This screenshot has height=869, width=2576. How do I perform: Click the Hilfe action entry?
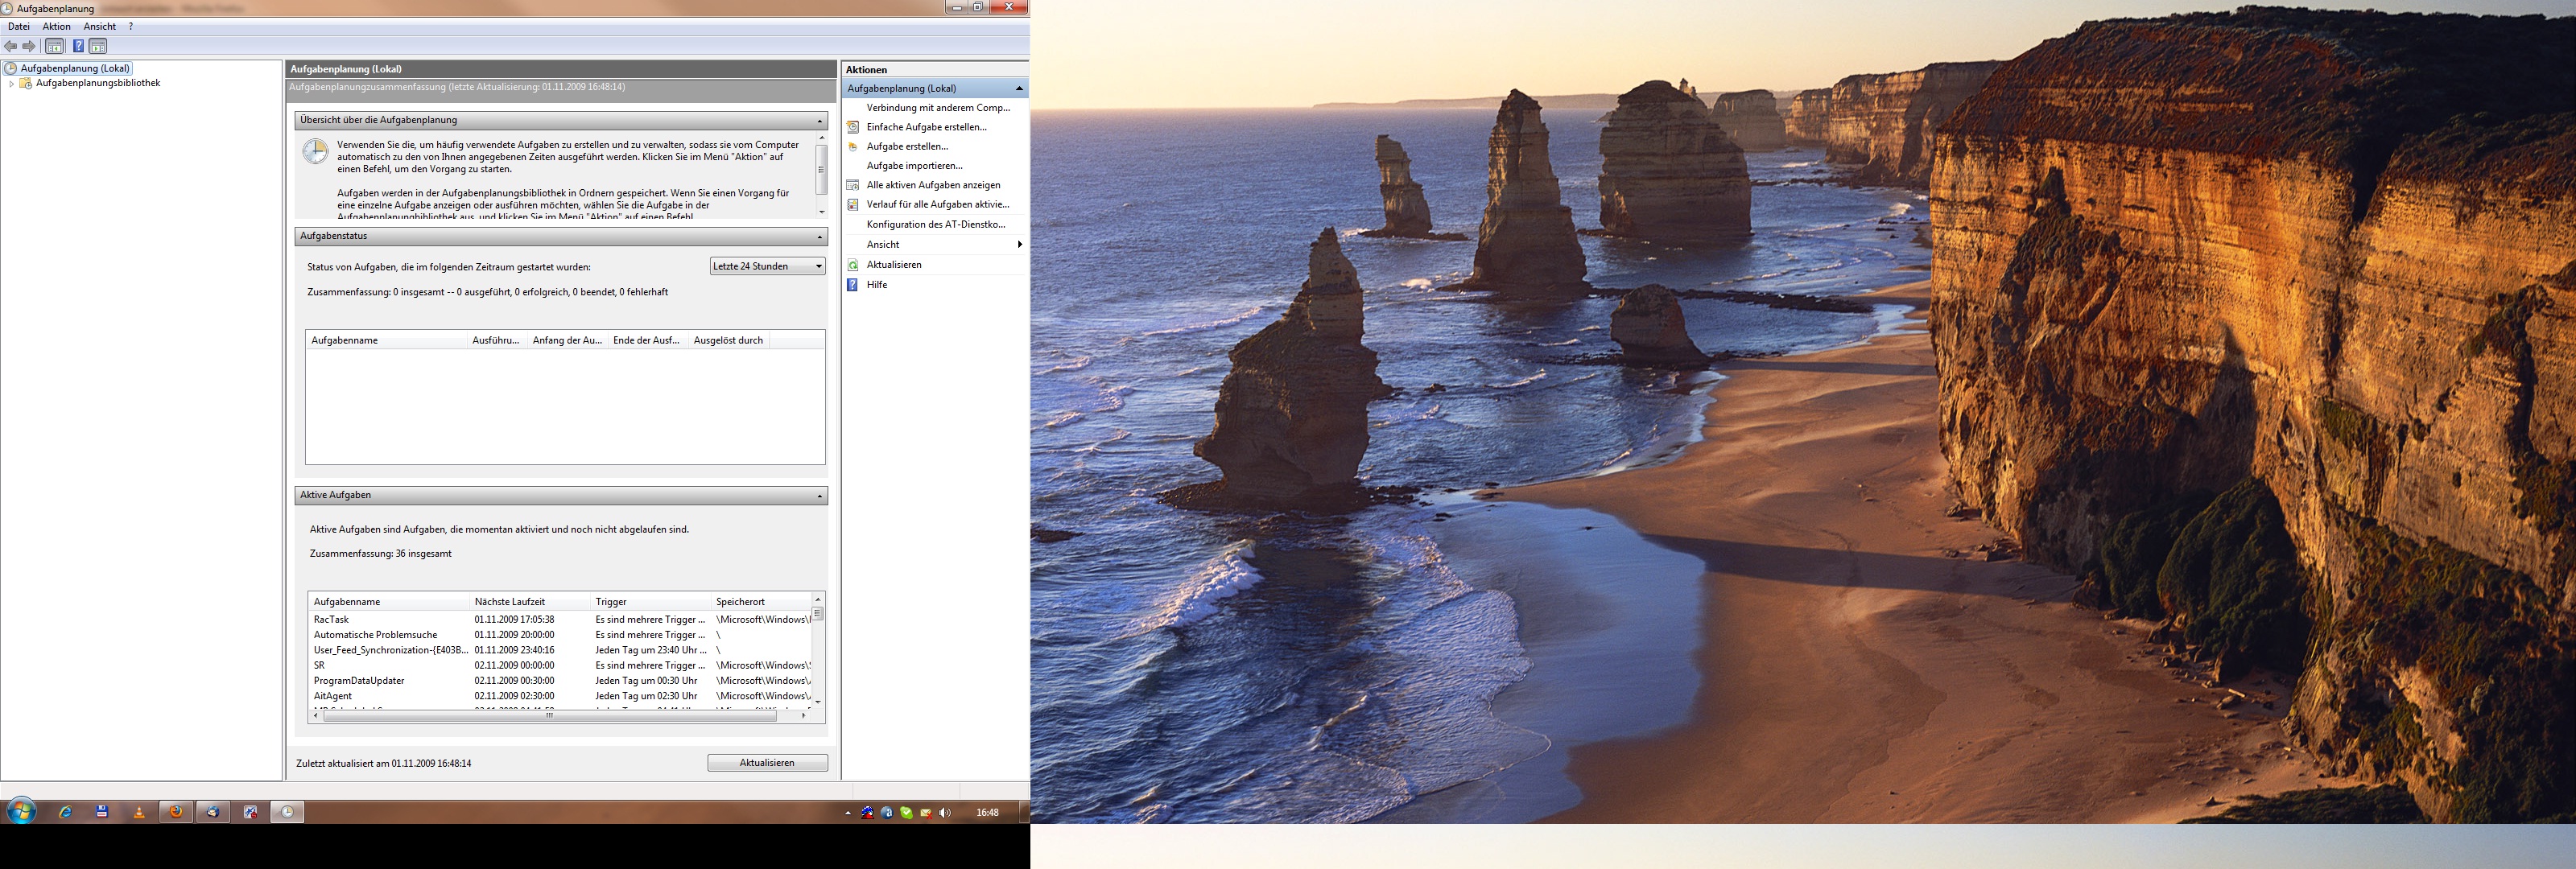pyautogui.click(x=876, y=285)
